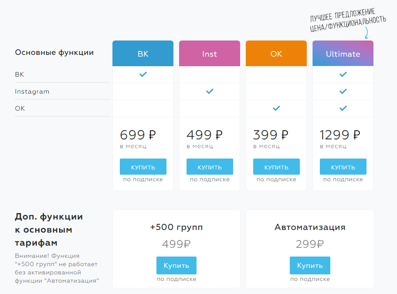Screen dimensions: 397x294
Task: Select the gradient Ultimate plan header
Action: pyautogui.click(x=343, y=54)
